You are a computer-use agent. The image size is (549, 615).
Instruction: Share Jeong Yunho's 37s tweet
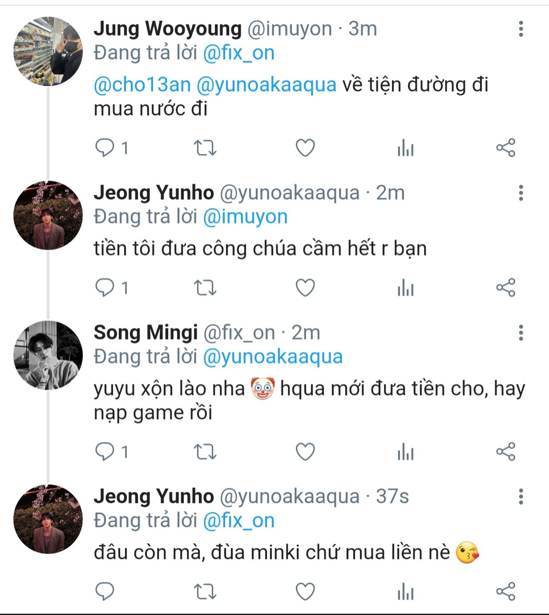[x=505, y=592]
